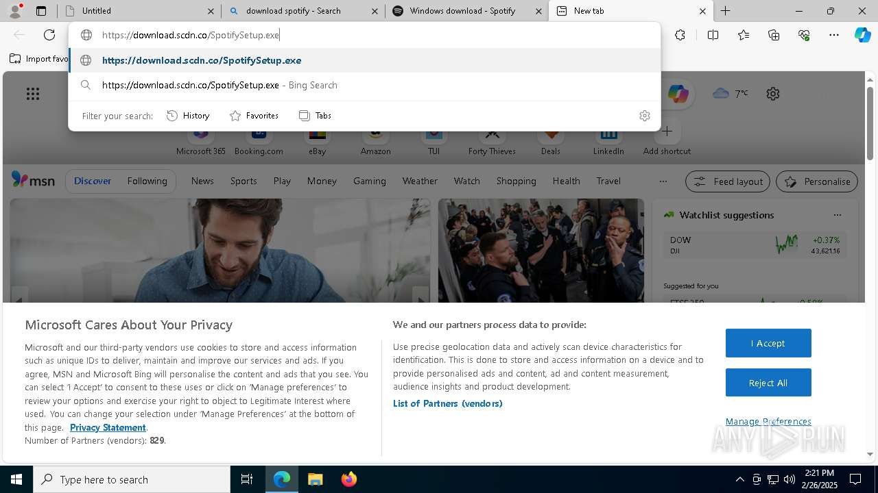This screenshot has width=878, height=493.
Task: Click the Copilot icon on page
Action: tap(678, 94)
